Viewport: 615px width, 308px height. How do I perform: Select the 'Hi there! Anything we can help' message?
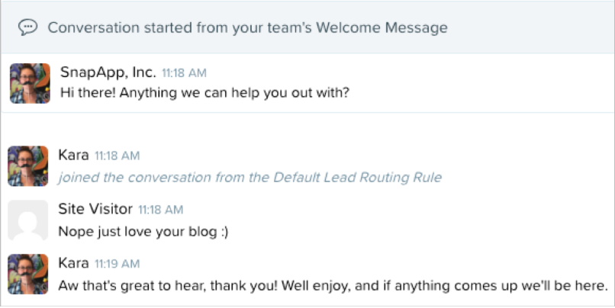(204, 93)
